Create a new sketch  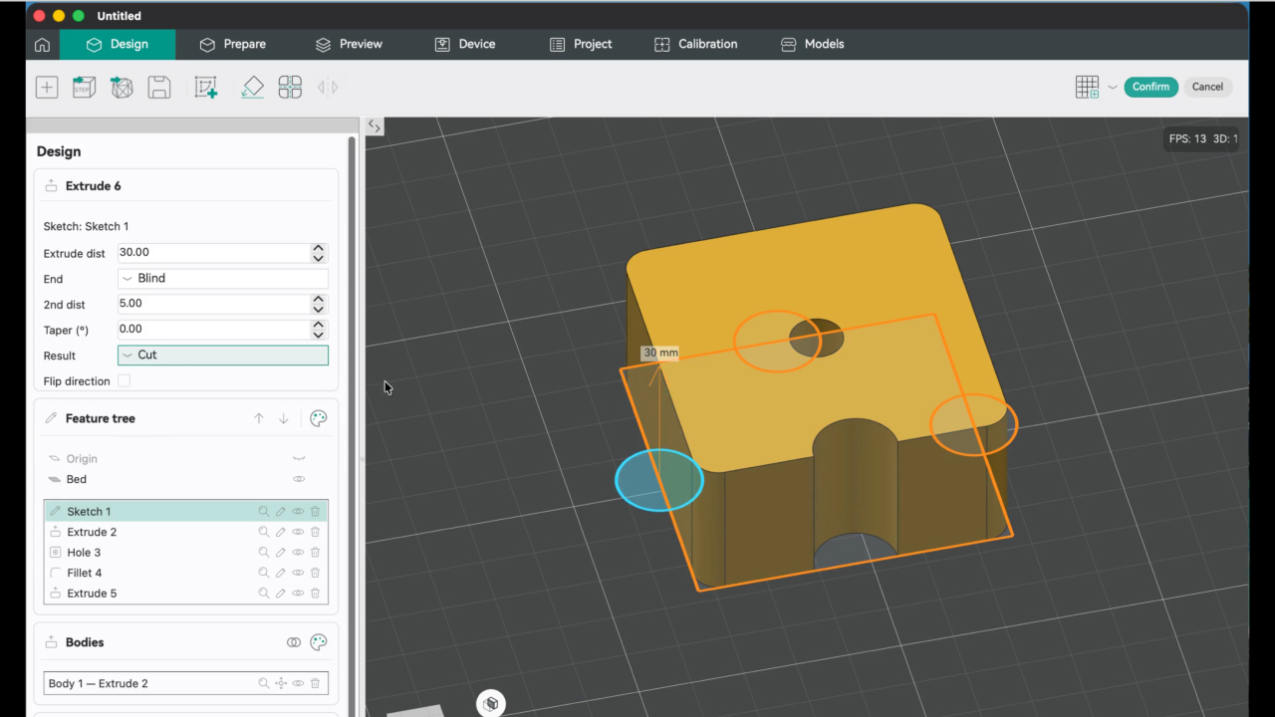click(x=205, y=88)
